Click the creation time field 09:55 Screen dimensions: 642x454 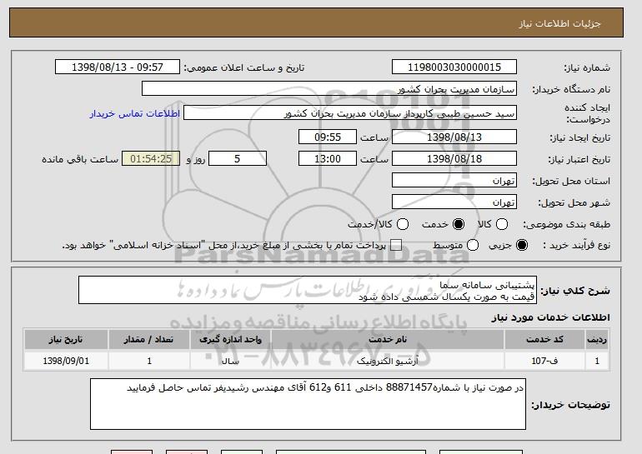(x=328, y=137)
